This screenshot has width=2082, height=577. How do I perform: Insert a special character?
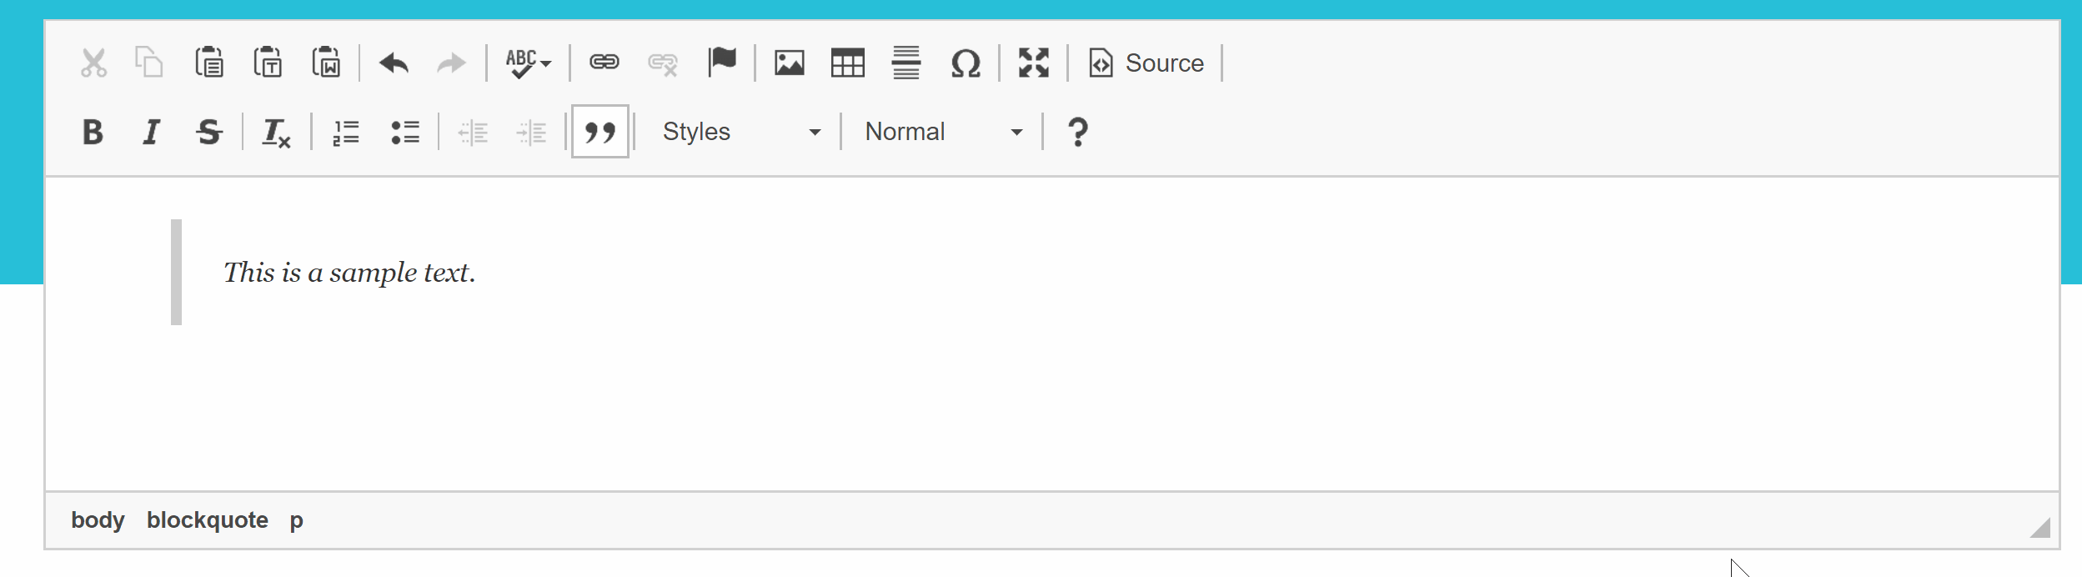(x=965, y=63)
